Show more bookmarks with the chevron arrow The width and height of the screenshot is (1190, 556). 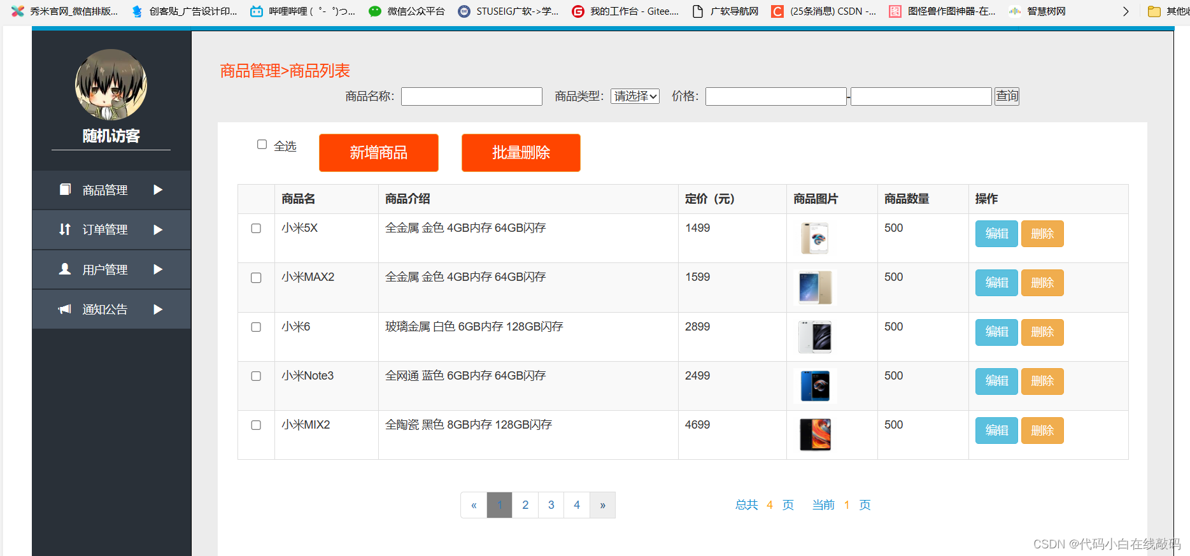[1126, 11]
